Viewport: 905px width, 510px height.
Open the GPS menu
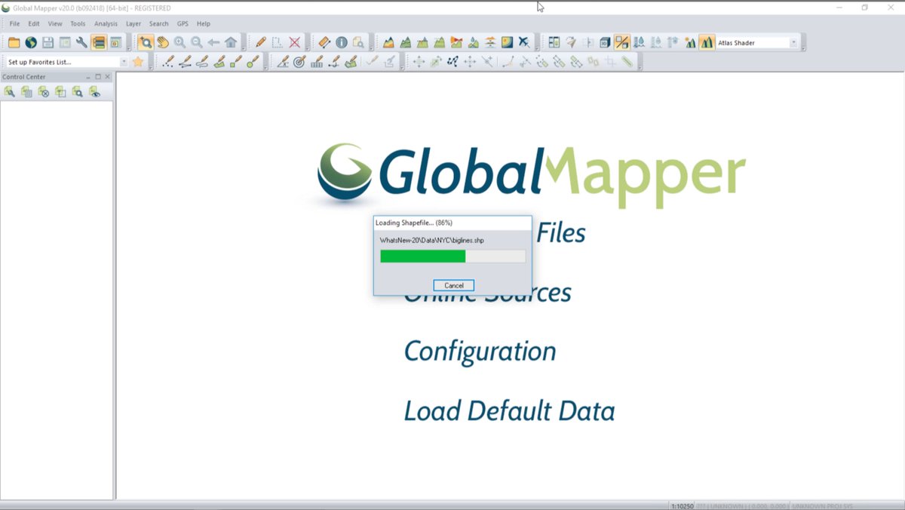tap(183, 23)
